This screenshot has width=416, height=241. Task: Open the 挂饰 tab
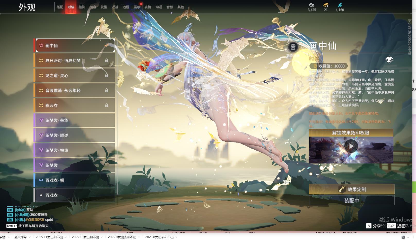click(x=82, y=7)
